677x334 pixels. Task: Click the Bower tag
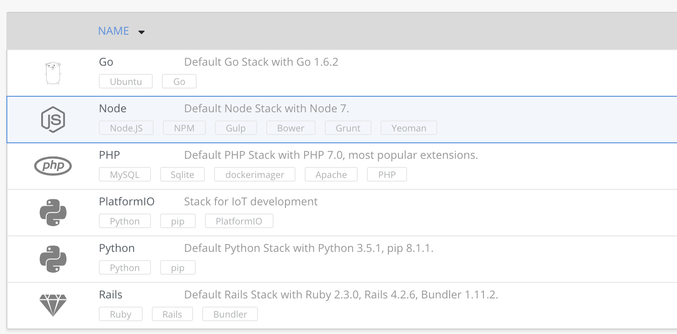click(x=291, y=128)
